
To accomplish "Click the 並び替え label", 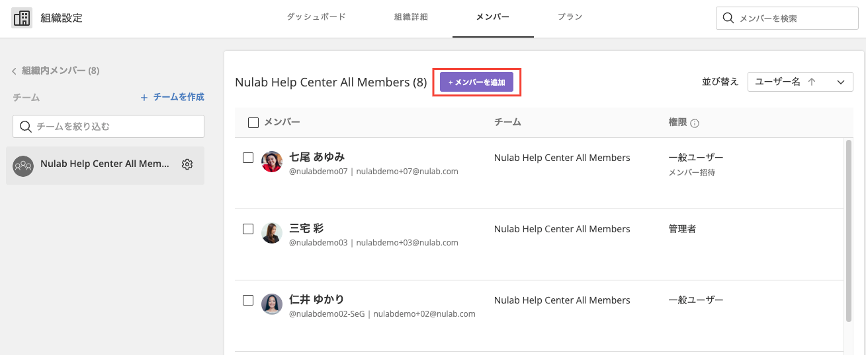I will (x=720, y=82).
